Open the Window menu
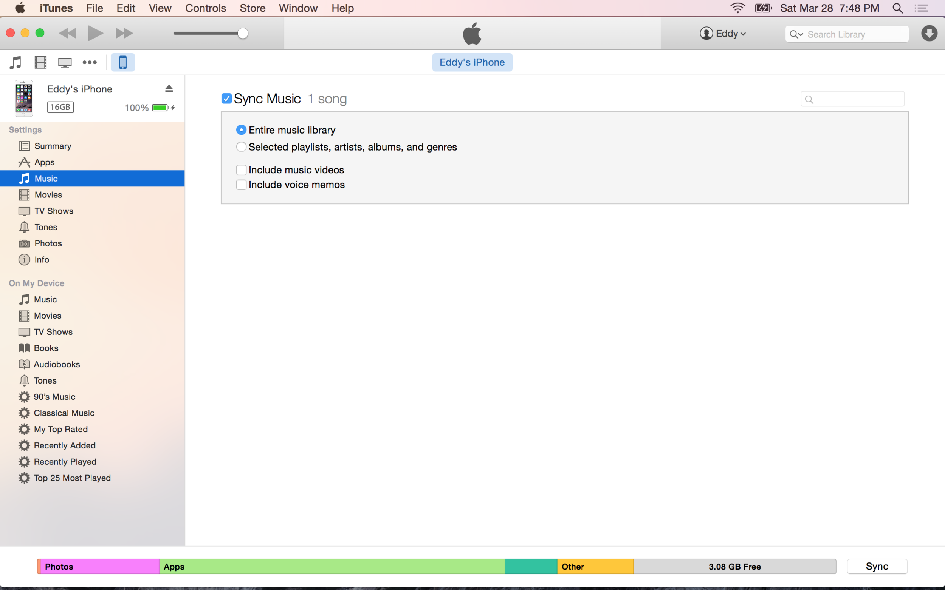The height and width of the screenshot is (590, 945). (298, 8)
